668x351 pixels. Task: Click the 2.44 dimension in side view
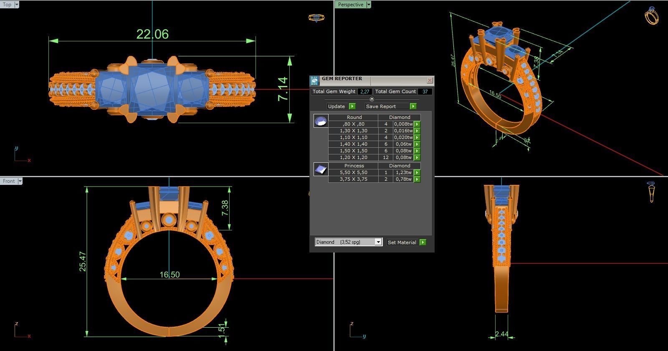(x=502, y=334)
